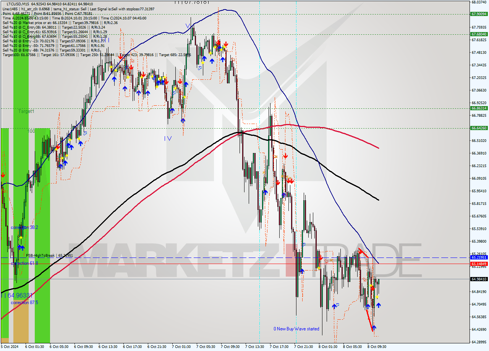Click the '8 Oct 05:30' time axis label
The width and height of the screenshot is (489, 351).
353,347
